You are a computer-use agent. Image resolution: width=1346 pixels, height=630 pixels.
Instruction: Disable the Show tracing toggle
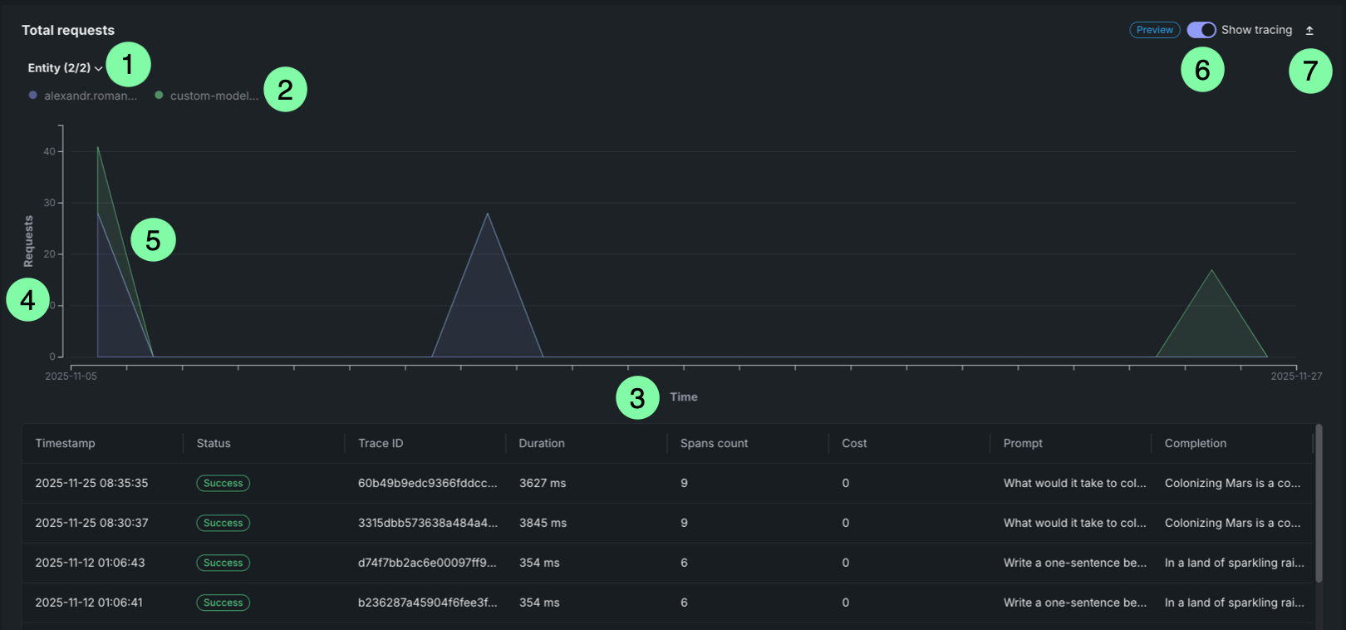1201,30
